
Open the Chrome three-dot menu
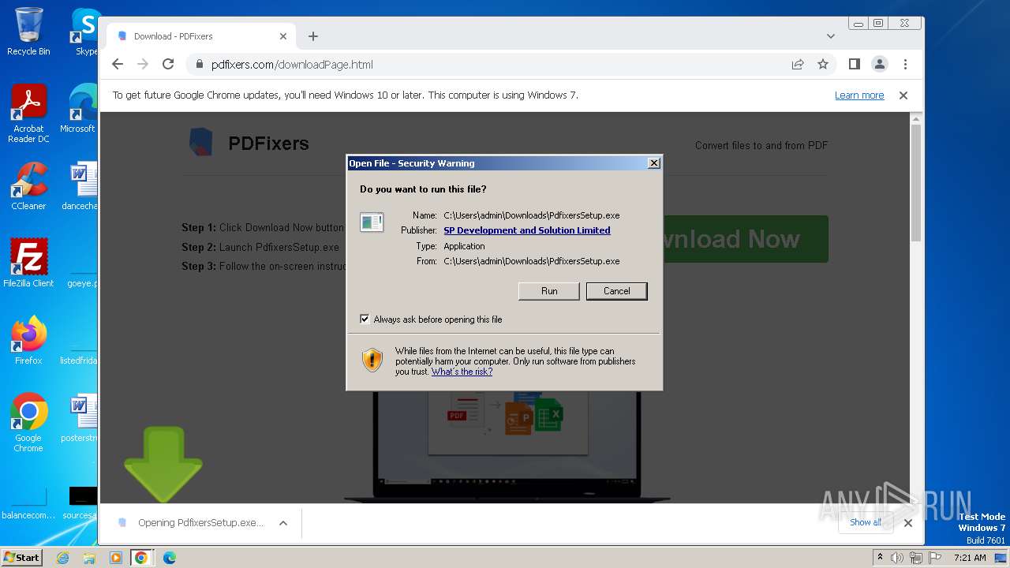pos(905,65)
